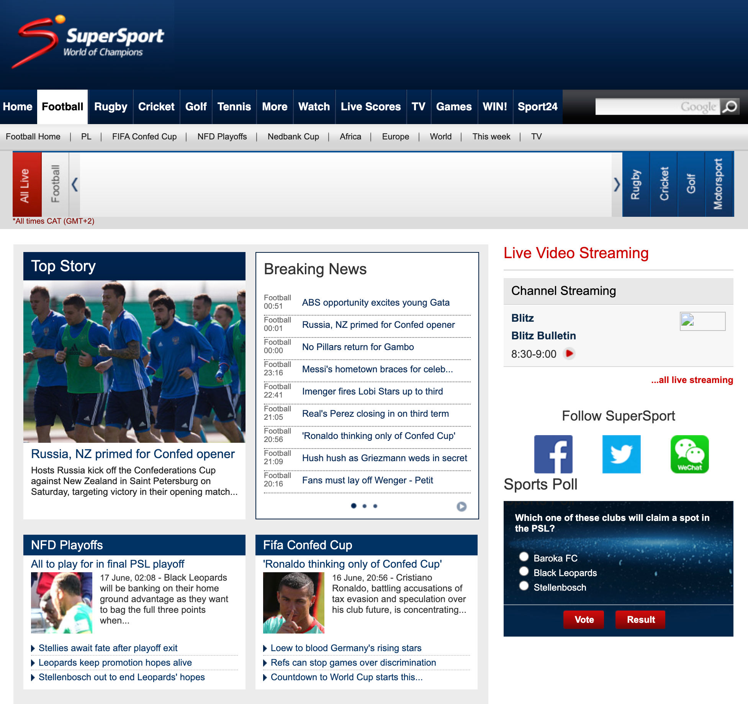
Task: Switch to the Rugby main tab
Action: [110, 106]
